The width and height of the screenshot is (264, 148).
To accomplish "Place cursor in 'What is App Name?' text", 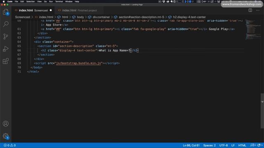I will (115, 50).
